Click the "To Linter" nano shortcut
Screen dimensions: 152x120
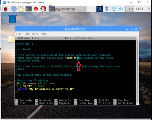click(105, 103)
